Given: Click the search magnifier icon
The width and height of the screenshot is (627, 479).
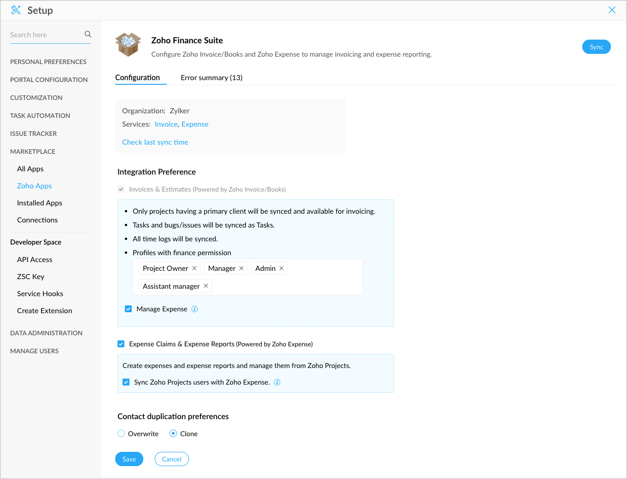Looking at the screenshot, I should click(x=88, y=34).
